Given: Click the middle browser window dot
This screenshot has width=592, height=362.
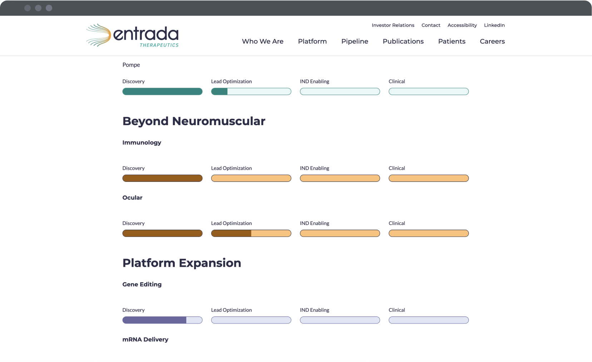Looking at the screenshot, I should [x=38, y=7].
